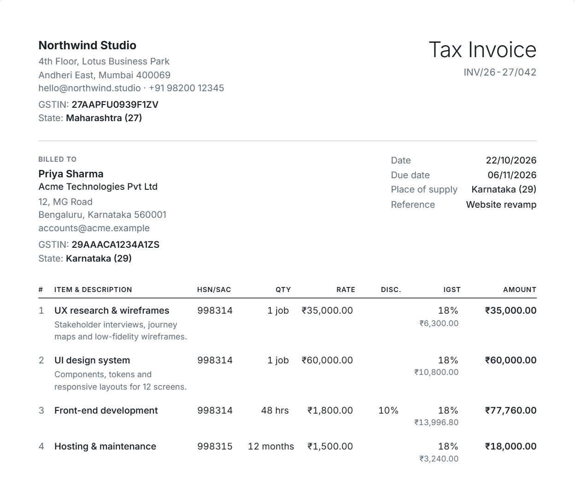
Task: Click Acme Technologies Pvt Ltd
Action: coord(98,187)
